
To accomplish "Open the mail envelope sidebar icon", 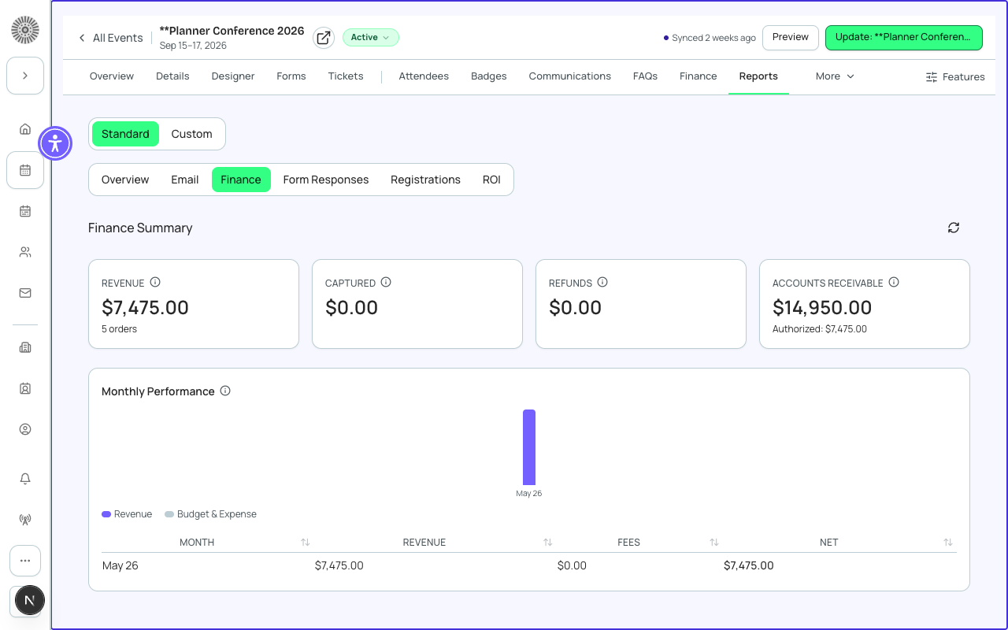I will point(25,293).
